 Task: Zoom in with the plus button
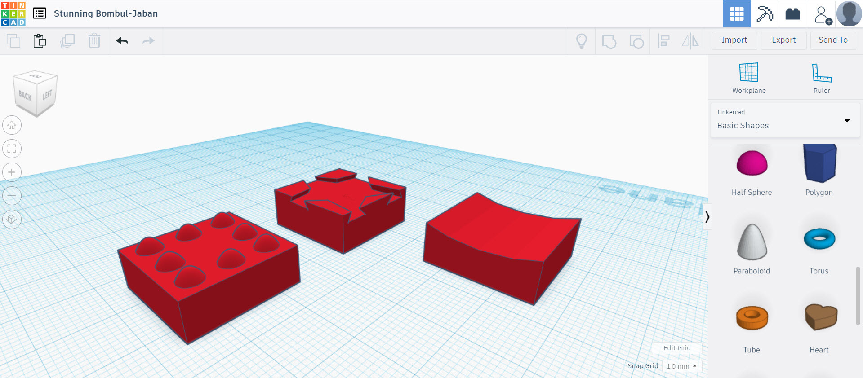[x=12, y=172]
